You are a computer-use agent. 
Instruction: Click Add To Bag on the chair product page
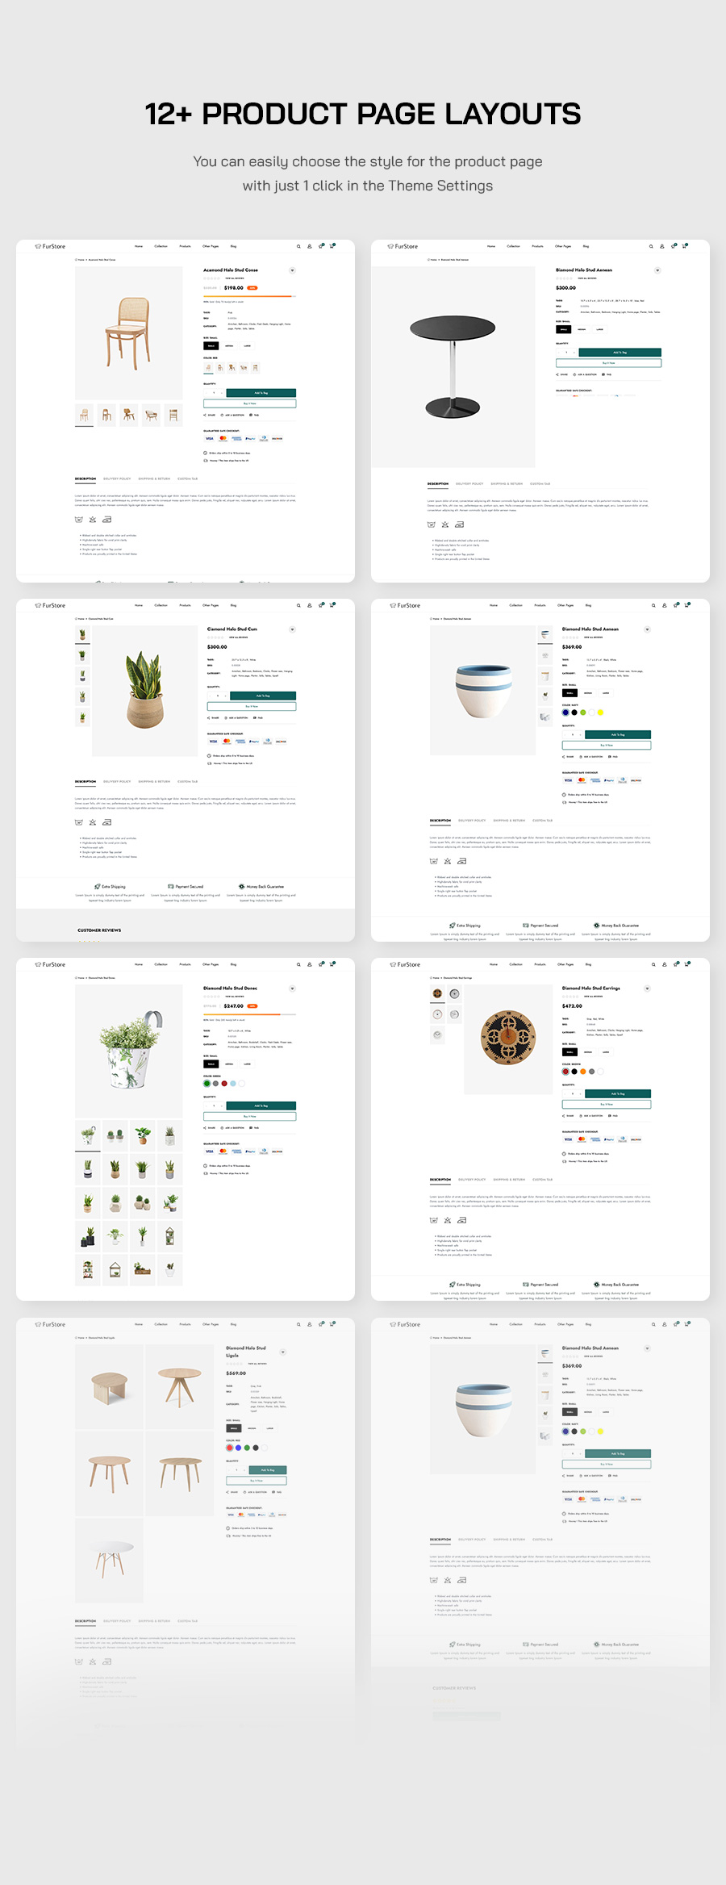point(261,393)
